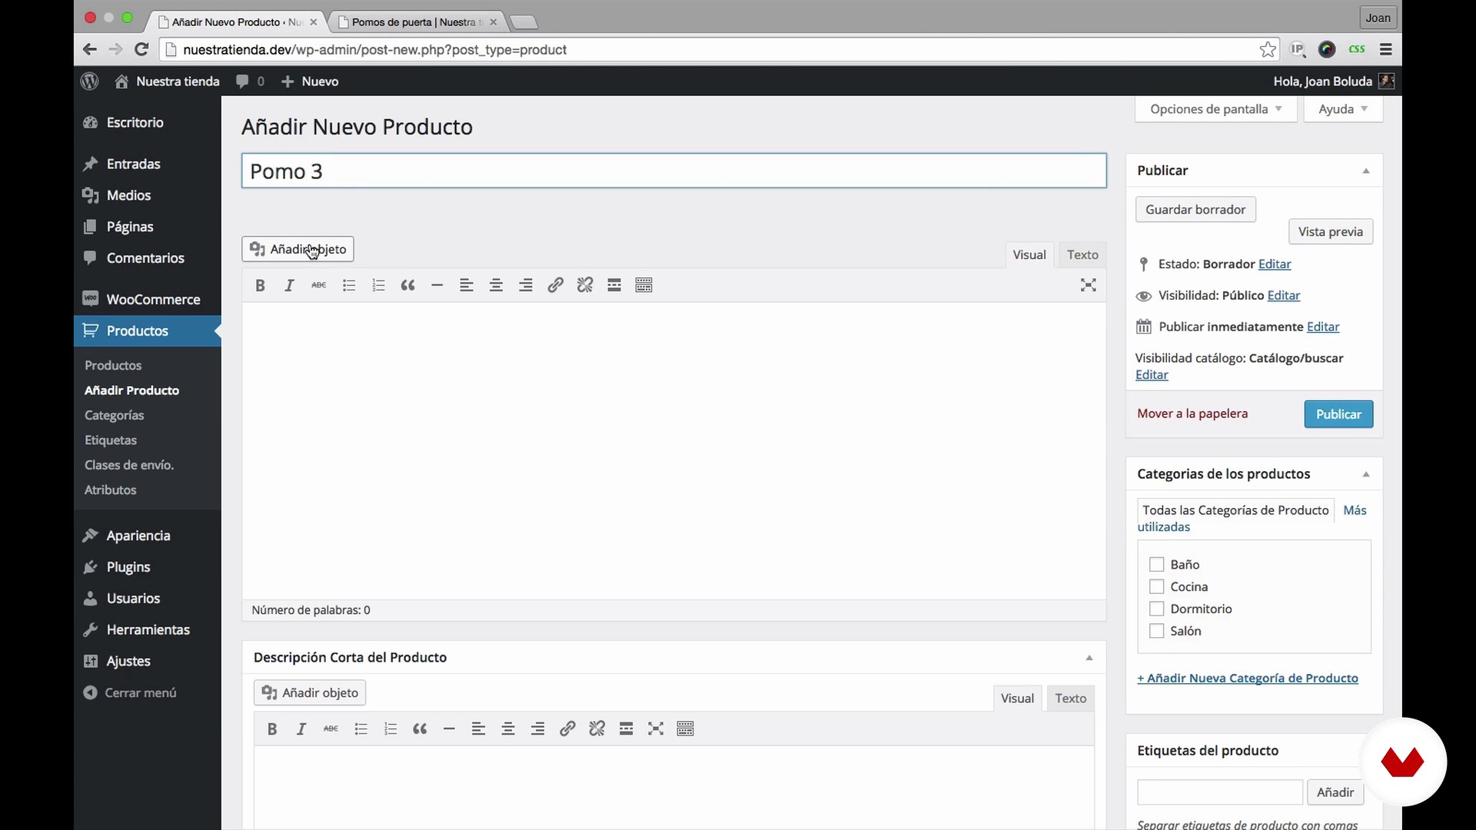Click Vista previa button
Screen dimensions: 1476x830
point(1331,231)
